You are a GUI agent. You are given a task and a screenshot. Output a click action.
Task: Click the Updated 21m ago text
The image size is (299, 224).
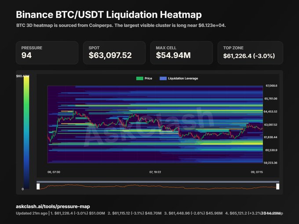(x=32, y=213)
